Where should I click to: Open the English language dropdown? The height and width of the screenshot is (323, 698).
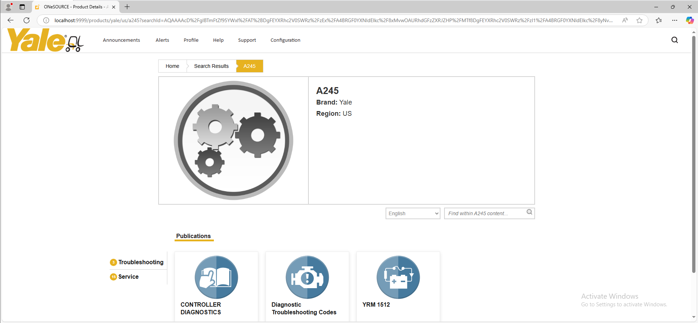tap(413, 213)
